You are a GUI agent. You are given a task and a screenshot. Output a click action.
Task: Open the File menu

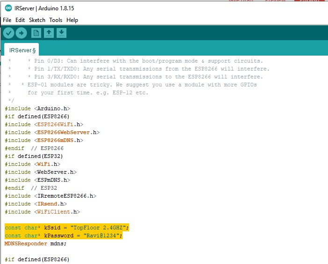pyautogui.click(x=7, y=20)
